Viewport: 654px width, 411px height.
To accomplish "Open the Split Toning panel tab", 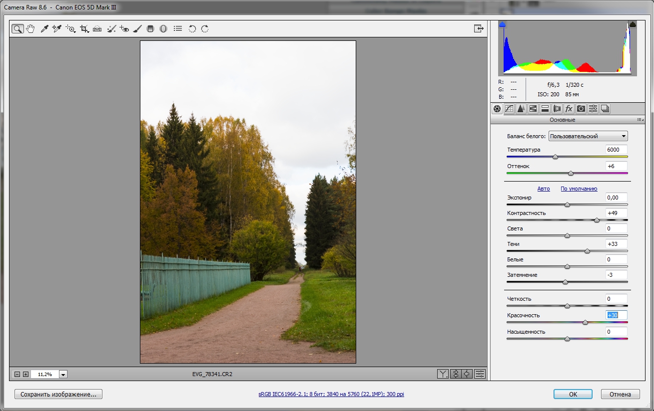I will pos(545,109).
